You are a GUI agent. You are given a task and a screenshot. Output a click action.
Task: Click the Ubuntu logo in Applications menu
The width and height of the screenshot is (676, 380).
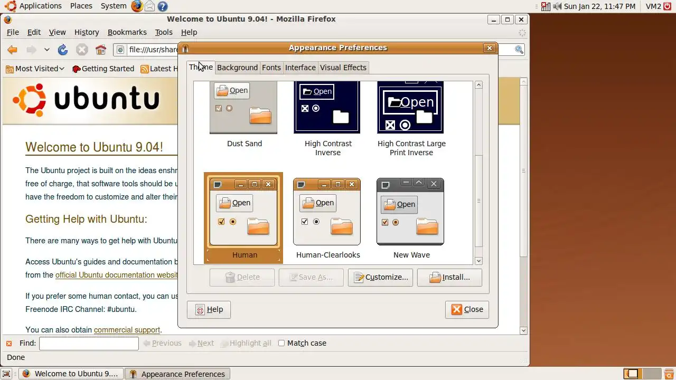10,6
